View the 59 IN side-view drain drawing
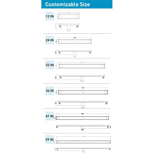 tap(84, 149)
